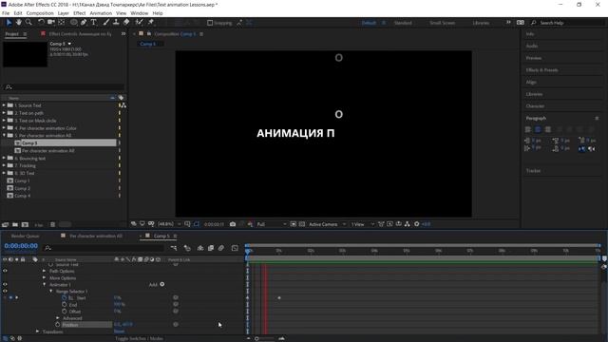
Task: Toggle hide shy layers icon in timeline
Action: (200, 248)
